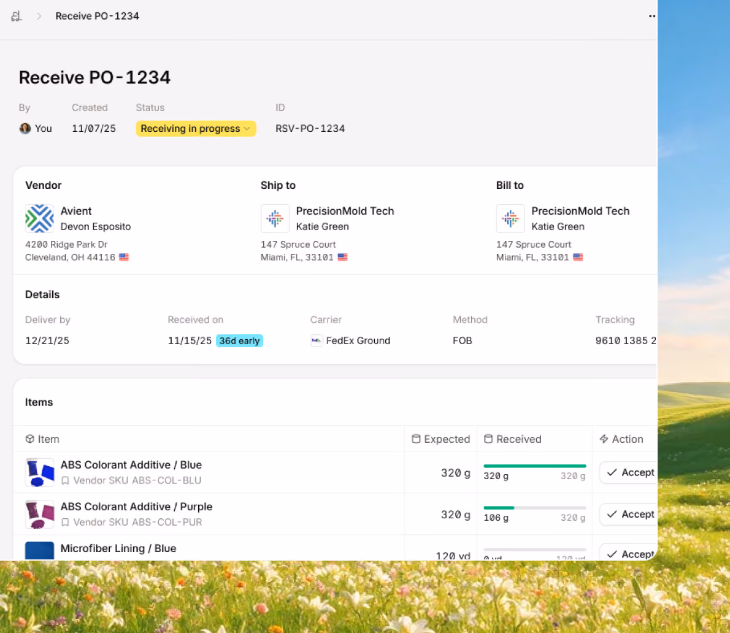The height and width of the screenshot is (633, 730).
Task: Click the FedEx Ground carrier name
Action: (358, 340)
